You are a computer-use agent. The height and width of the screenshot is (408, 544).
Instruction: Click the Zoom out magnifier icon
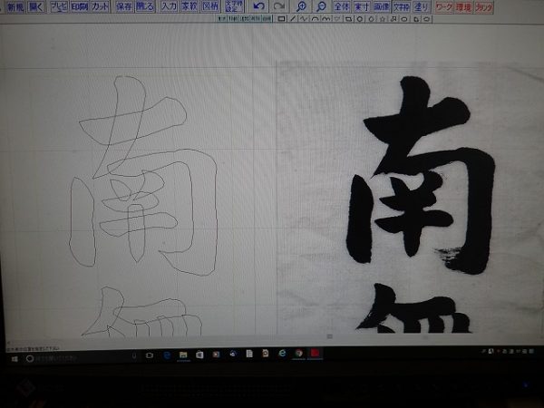point(322,6)
